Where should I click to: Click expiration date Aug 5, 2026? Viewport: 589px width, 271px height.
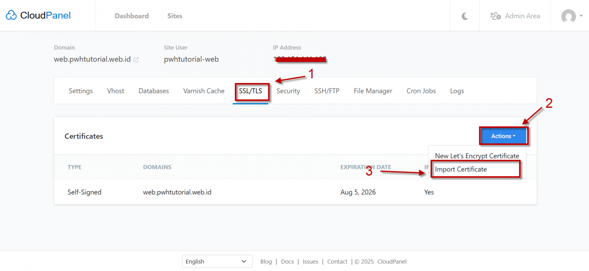tap(358, 192)
